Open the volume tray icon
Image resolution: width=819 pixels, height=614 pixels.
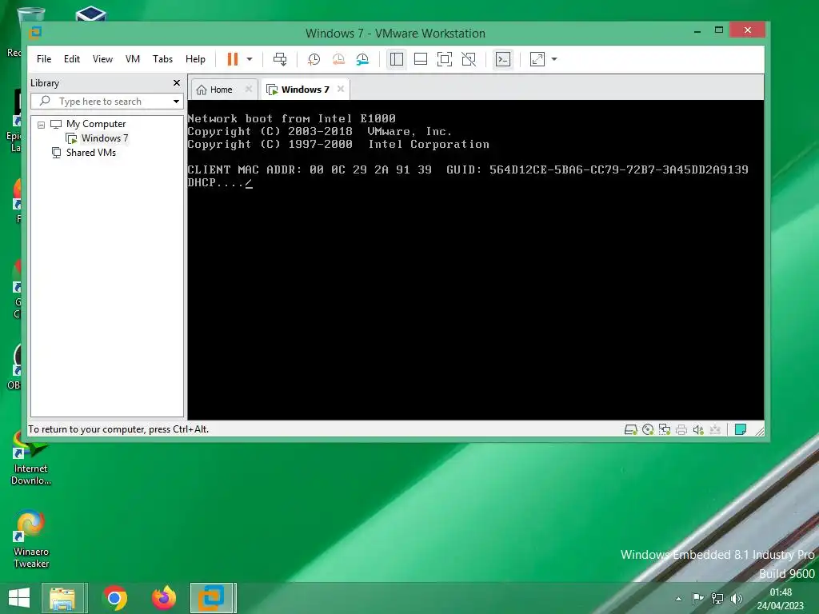(737, 598)
